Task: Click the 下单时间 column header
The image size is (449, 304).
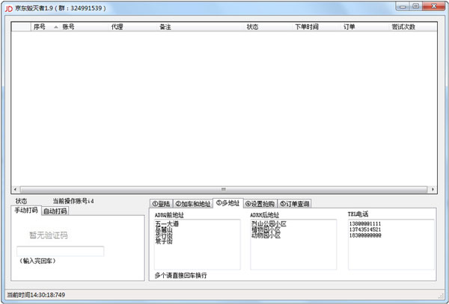Action: click(306, 27)
